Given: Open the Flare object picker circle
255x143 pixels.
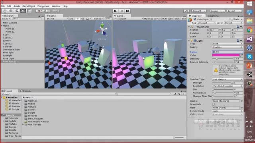Looking at the screenshot, I should 242,108.
